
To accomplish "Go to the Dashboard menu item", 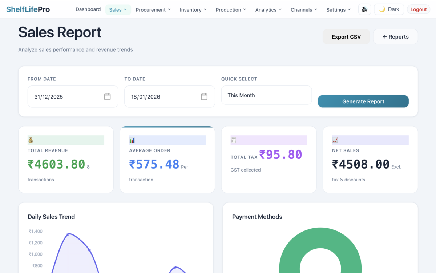I will [88, 9].
